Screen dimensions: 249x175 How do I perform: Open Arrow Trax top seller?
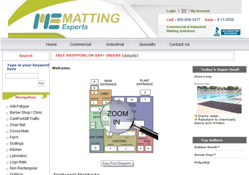pos(205,155)
